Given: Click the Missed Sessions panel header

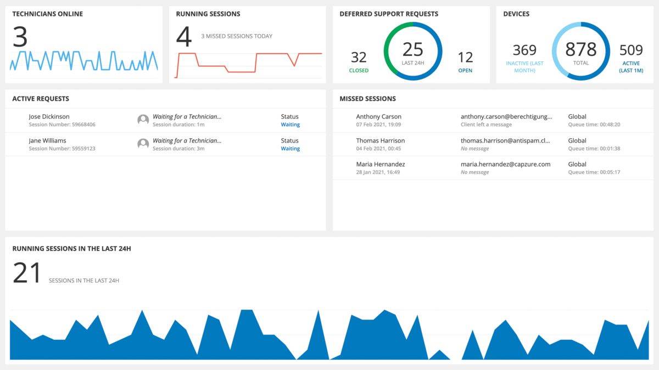Looking at the screenshot, I should tap(367, 99).
